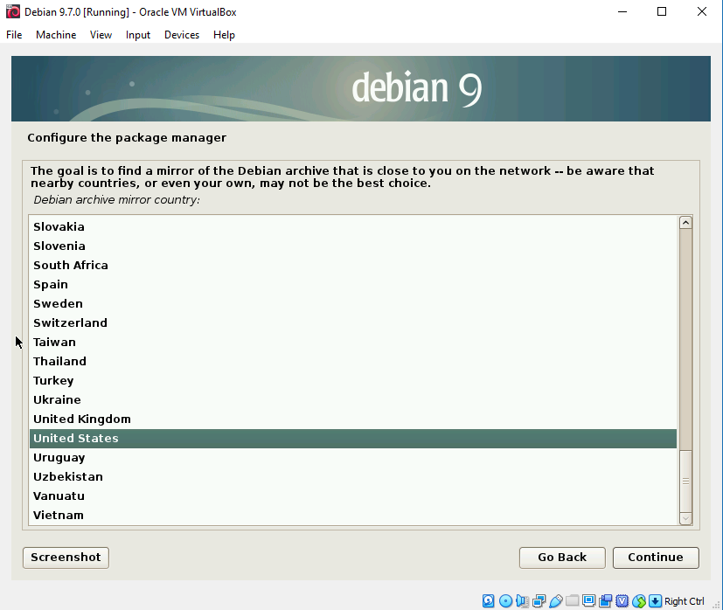Screen dimensions: 723x610
Task: Click the country list scrollbar thumb
Action: pyautogui.click(x=685, y=481)
